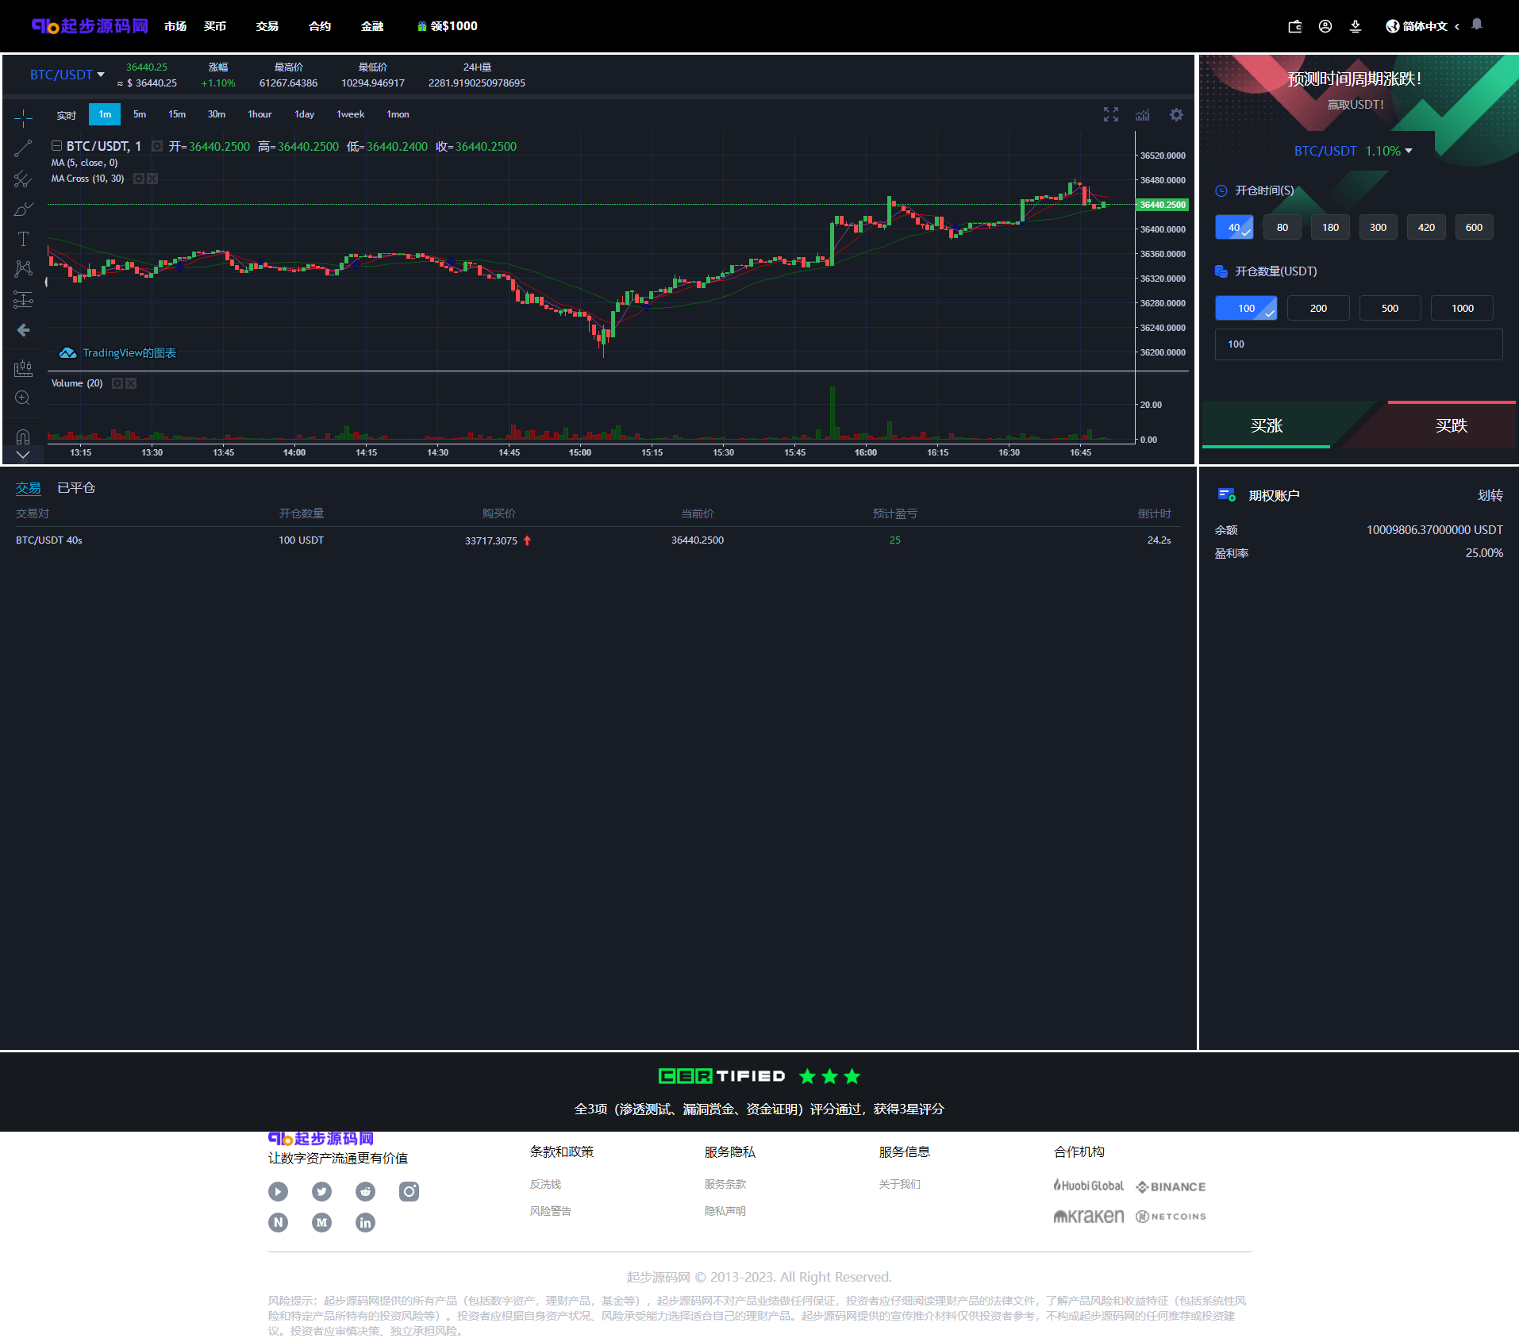Open the 合约 menu
1519x1338 pixels.
[320, 26]
